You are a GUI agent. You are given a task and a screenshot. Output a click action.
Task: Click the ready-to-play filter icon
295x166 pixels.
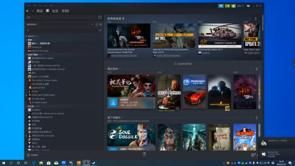pyautogui.click(x=101, y=24)
